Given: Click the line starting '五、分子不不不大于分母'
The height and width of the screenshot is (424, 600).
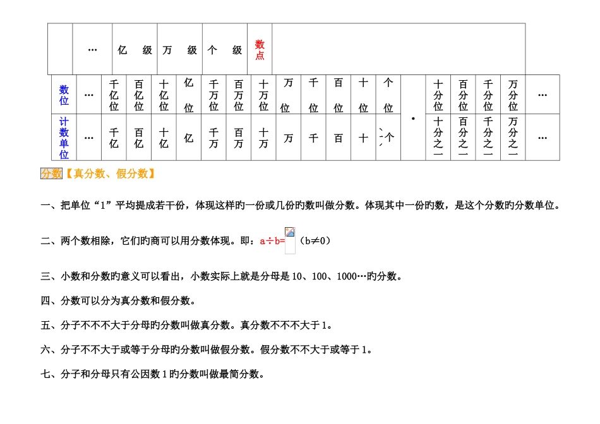Looking at the screenshot, I should 188,325.
